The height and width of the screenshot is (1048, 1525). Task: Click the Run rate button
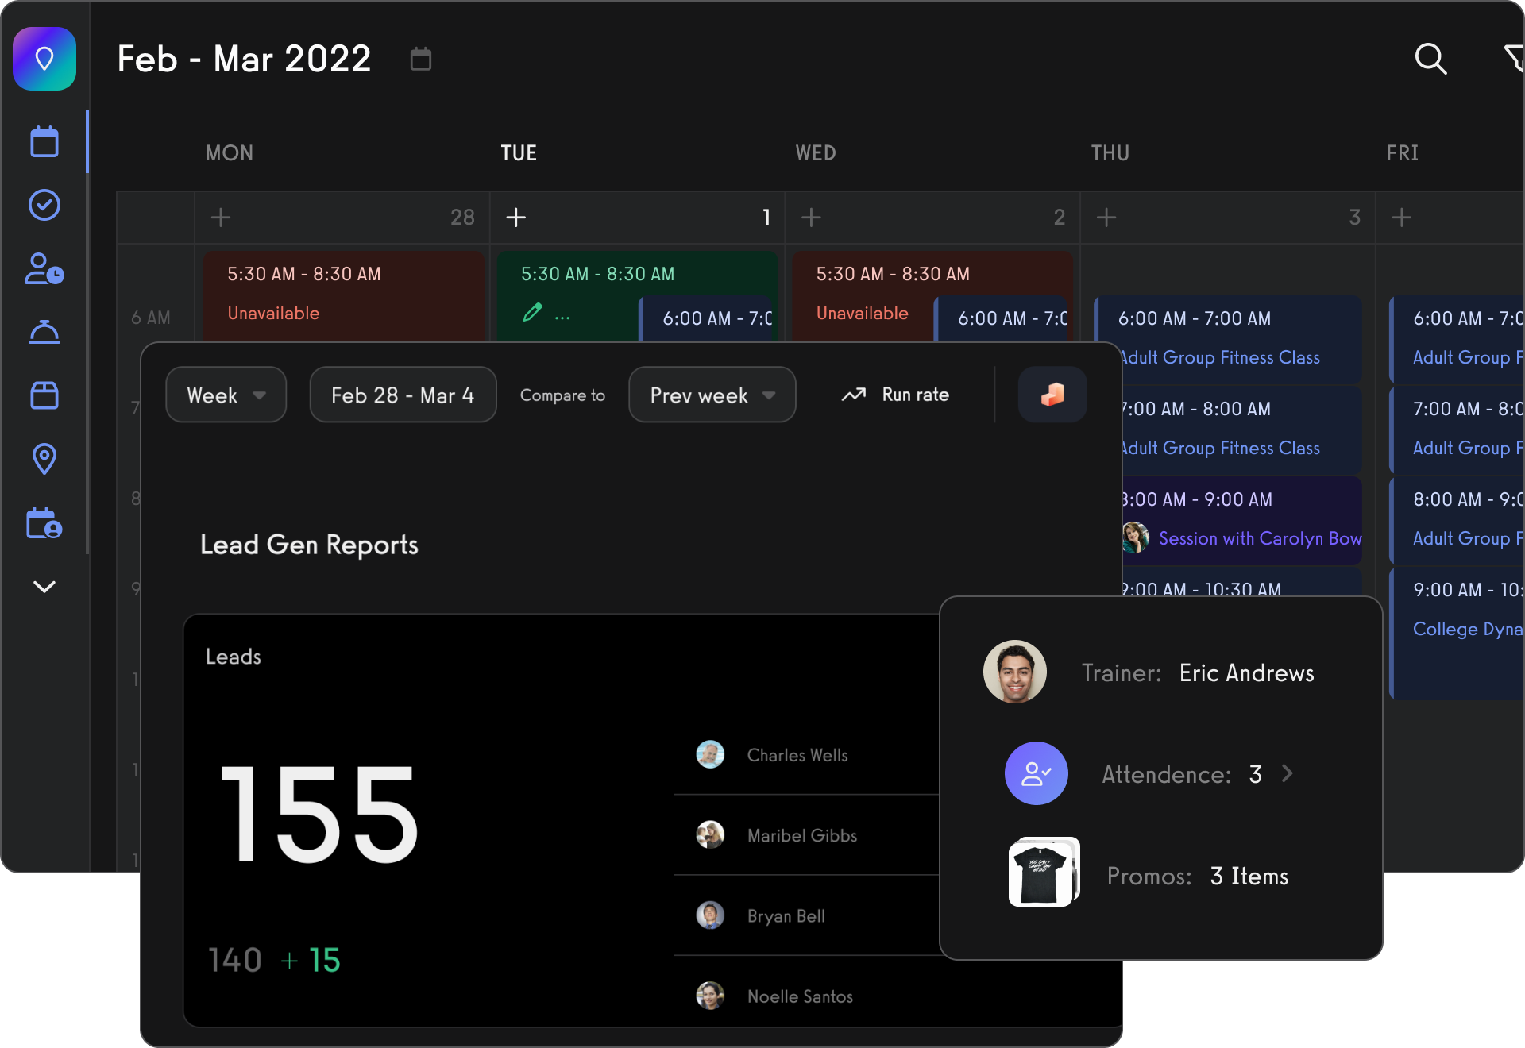click(x=895, y=395)
